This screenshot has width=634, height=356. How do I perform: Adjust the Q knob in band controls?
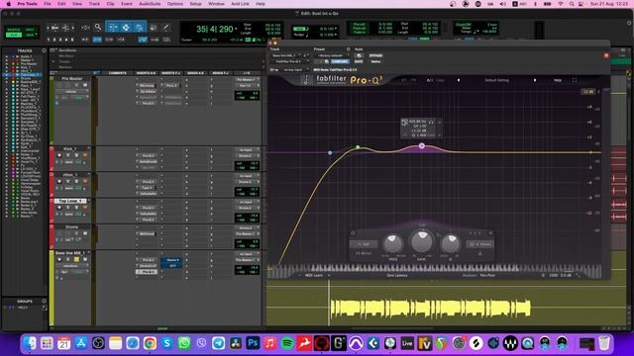450,243
